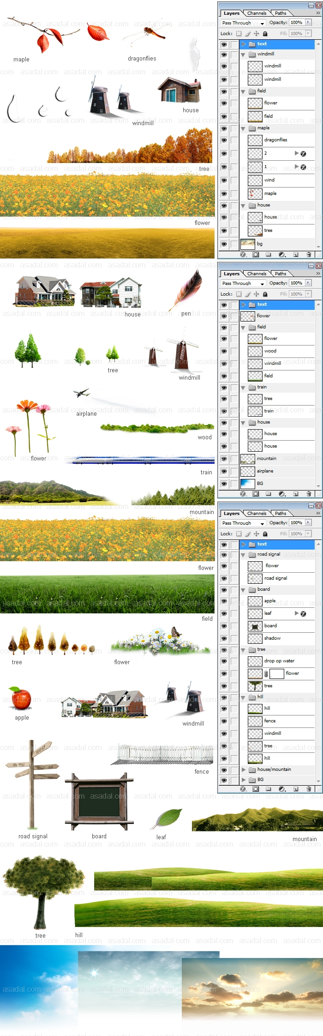Create new group in top Layers panel

269,254
